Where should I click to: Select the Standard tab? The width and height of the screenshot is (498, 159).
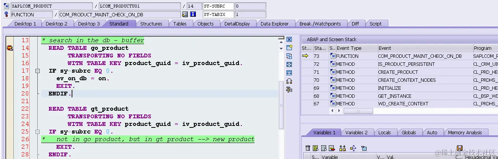pos(119,24)
